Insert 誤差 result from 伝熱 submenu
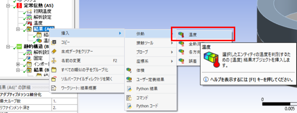Image resolution: width=297 pixels, height=113 pixels. pyautogui.click(x=189, y=61)
